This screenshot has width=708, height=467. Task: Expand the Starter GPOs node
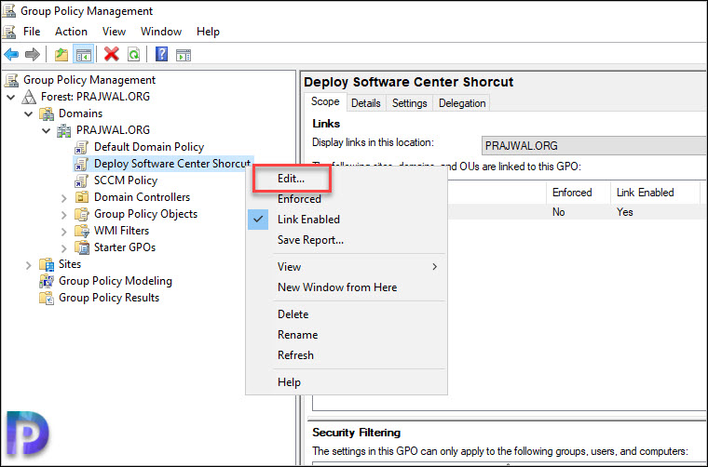(64, 247)
